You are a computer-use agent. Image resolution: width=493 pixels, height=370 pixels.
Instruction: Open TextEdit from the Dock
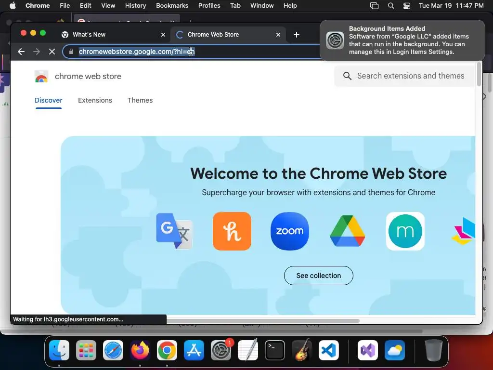point(248,350)
